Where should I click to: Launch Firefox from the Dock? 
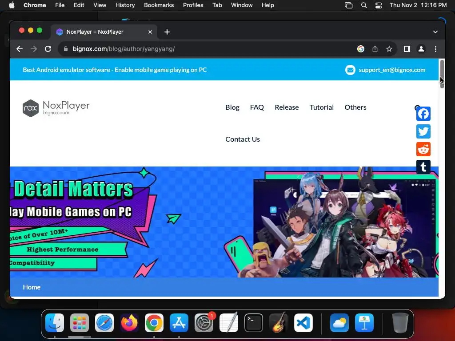[129, 322]
